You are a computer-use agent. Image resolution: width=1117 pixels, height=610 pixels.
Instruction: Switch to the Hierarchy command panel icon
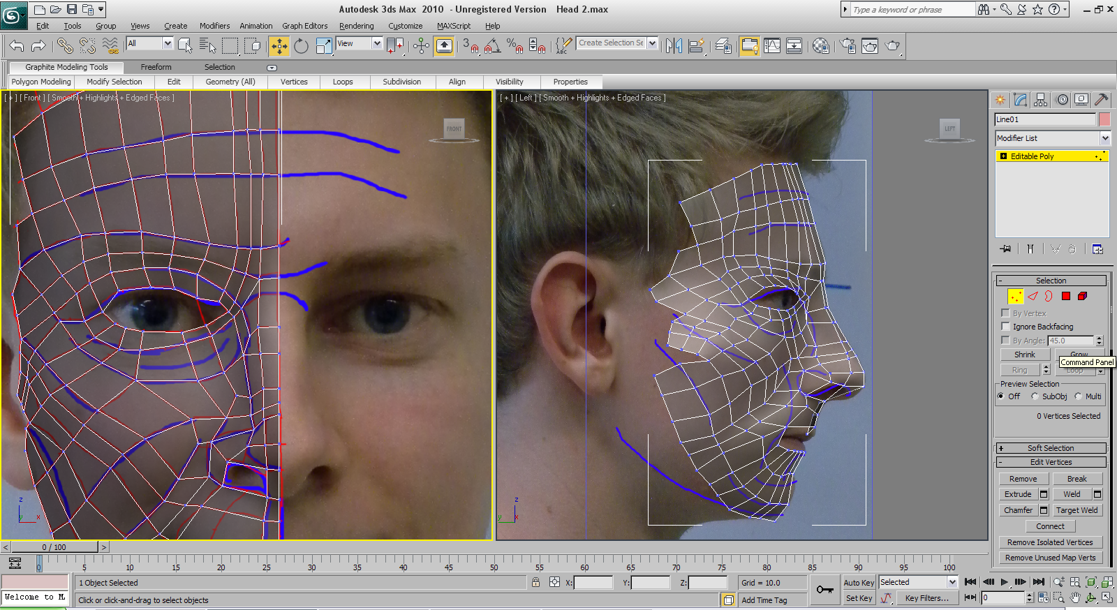[x=1041, y=100]
